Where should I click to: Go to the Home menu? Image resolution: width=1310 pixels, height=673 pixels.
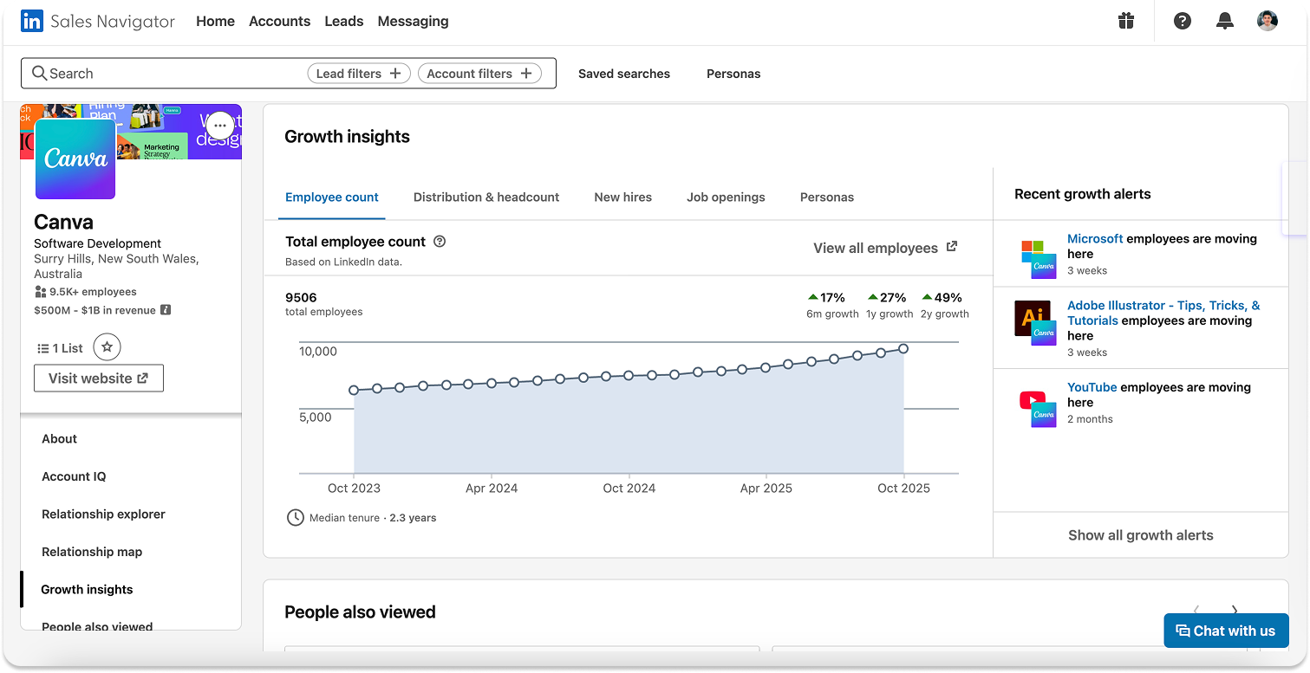pos(215,21)
